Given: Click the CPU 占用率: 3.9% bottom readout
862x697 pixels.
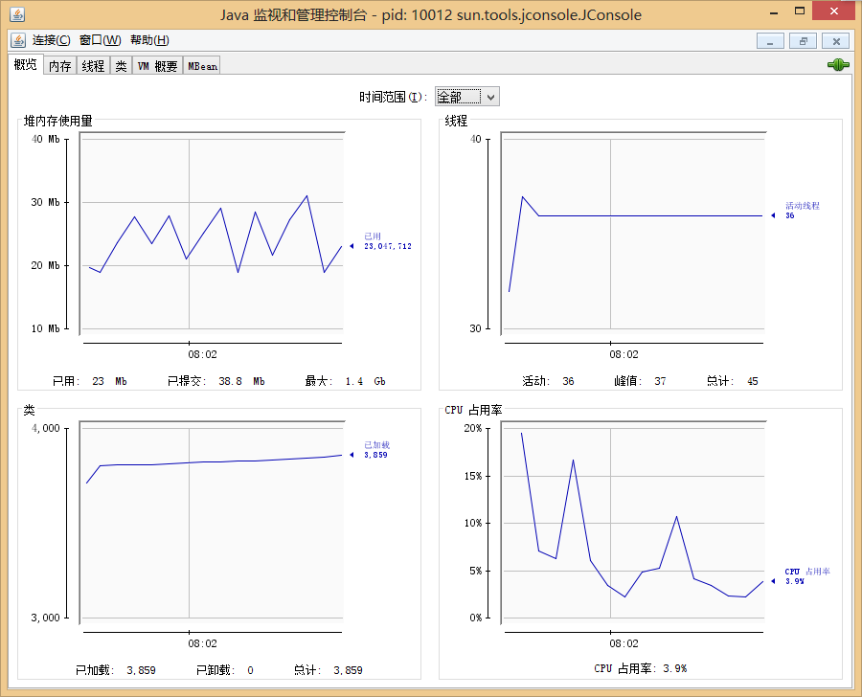Looking at the screenshot, I should [x=641, y=669].
